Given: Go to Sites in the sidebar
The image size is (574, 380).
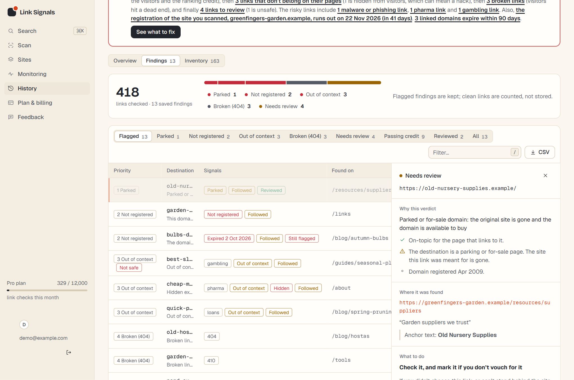Looking at the screenshot, I should click(x=47, y=60).
